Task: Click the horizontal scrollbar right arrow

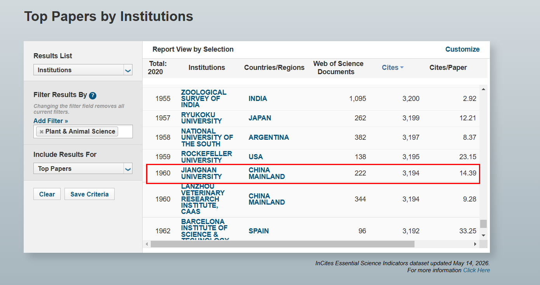Action: [475, 244]
